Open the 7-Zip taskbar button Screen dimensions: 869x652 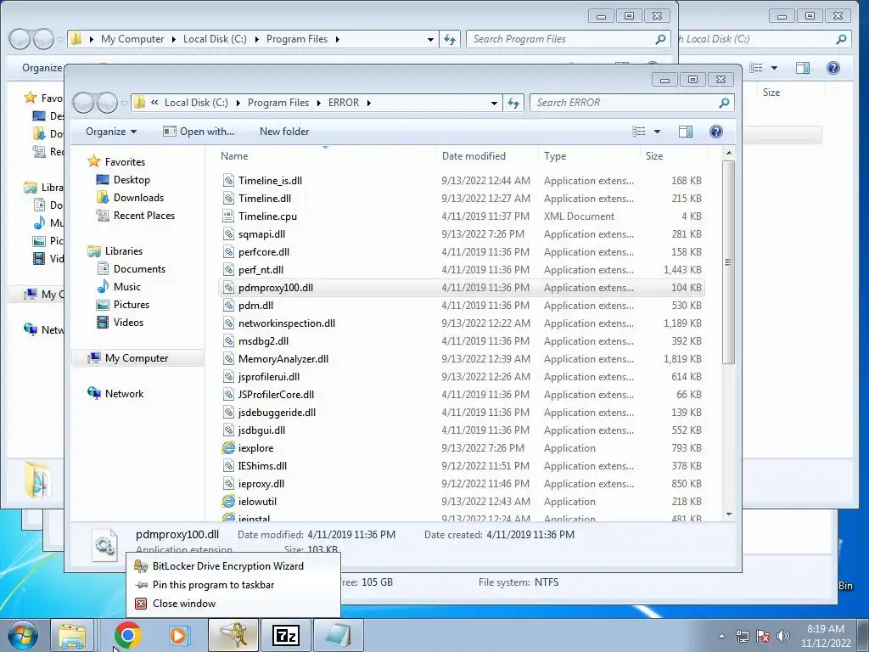(286, 635)
